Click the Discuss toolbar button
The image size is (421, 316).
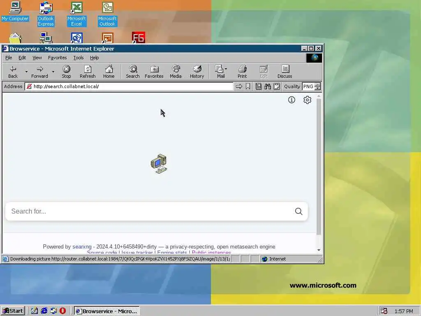(285, 72)
